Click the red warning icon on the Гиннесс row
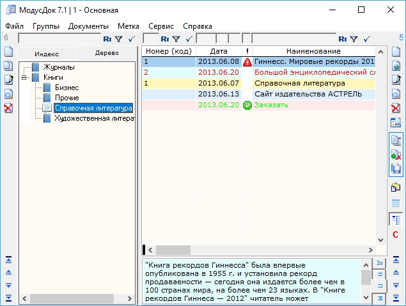This screenshot has width=406, height=306. point(247,62)
